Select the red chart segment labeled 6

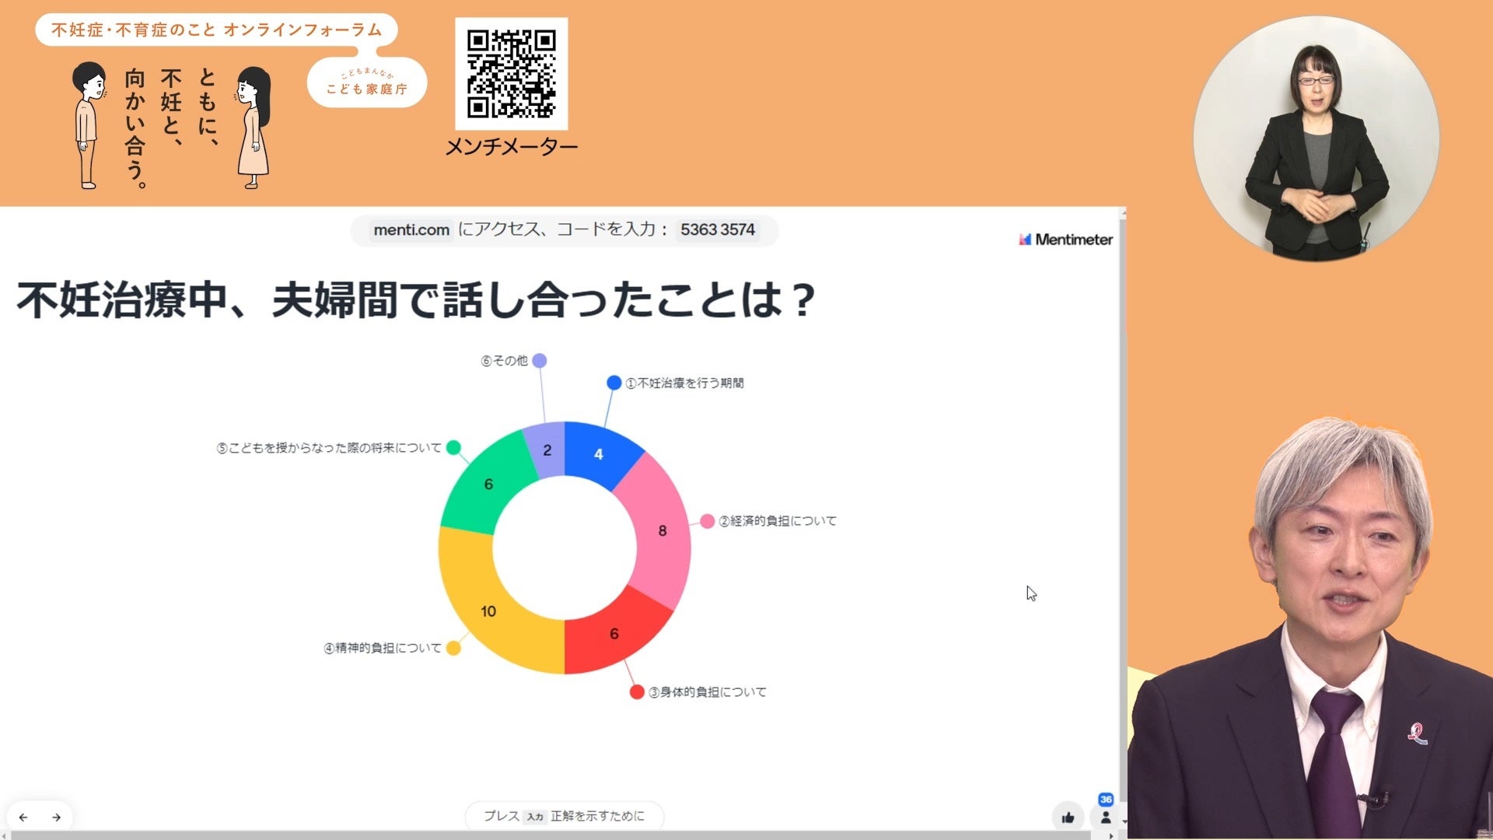[x=614, y=634]
